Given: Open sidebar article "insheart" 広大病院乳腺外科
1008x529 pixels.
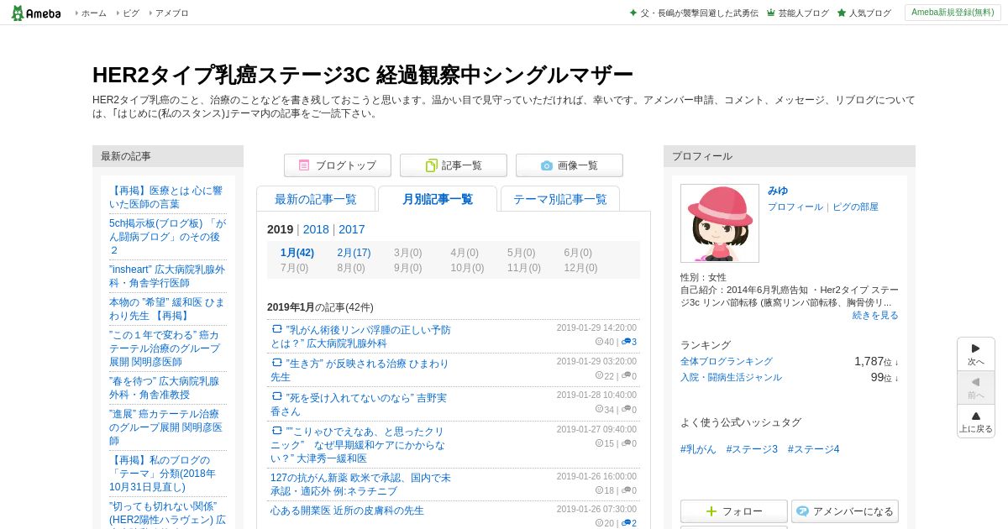Looking at the screenshot, I should [x=167, y=276].
